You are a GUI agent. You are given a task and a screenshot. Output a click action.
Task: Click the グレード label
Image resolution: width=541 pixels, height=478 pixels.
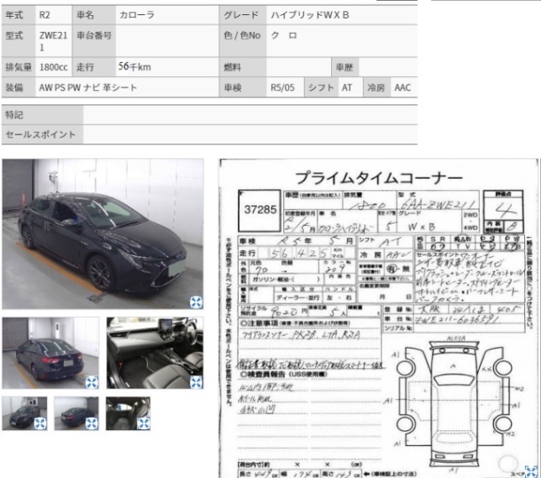tap(241, 15)
